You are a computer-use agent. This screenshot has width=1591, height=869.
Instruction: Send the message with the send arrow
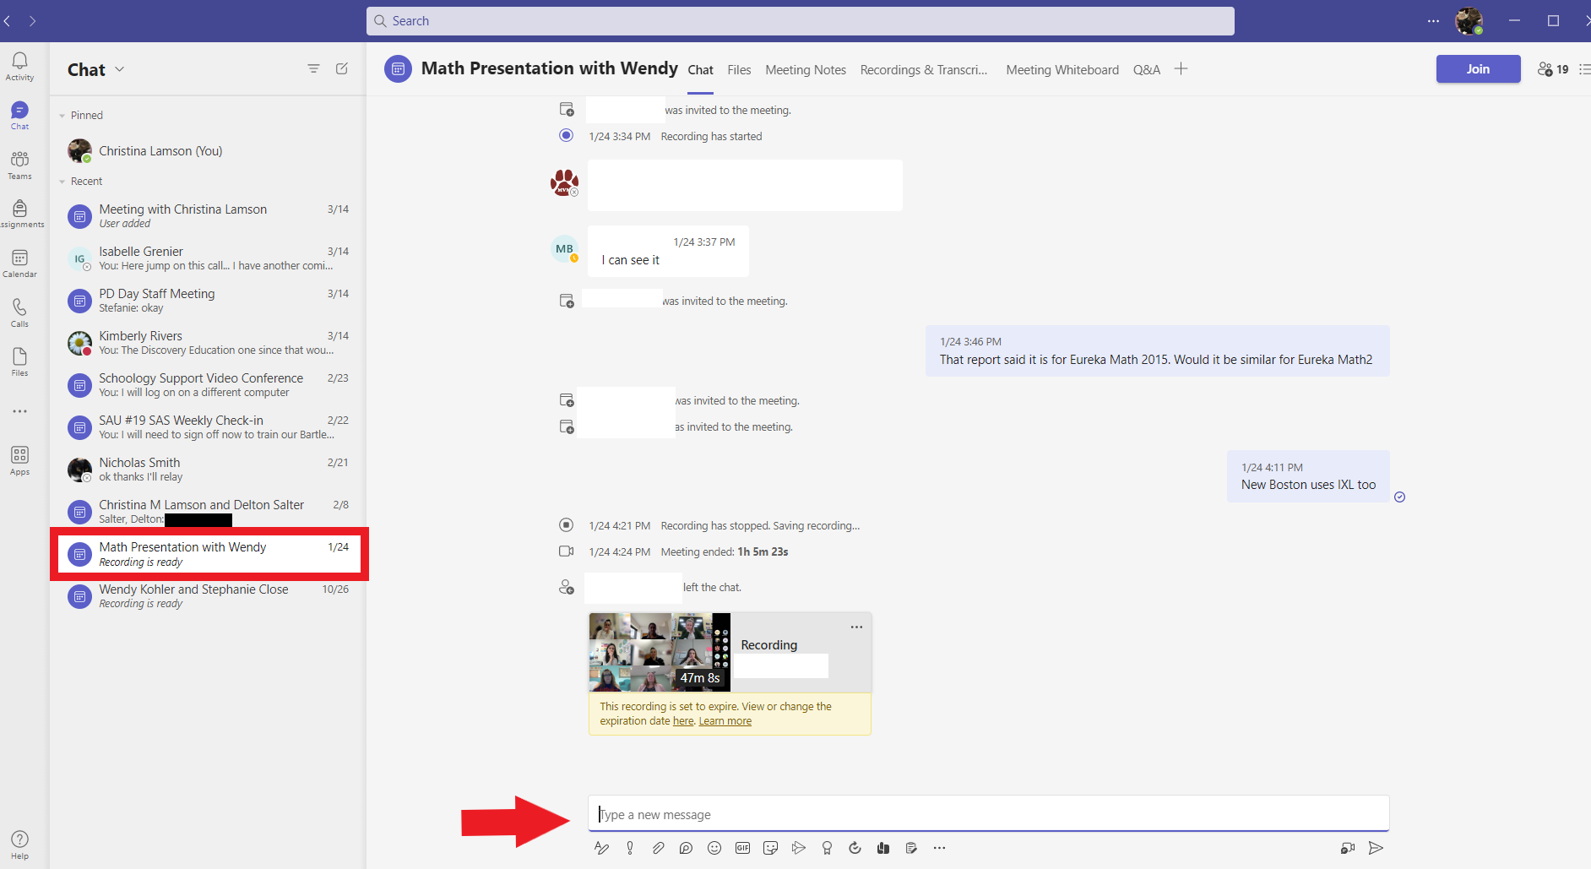tap(1376, 848)
